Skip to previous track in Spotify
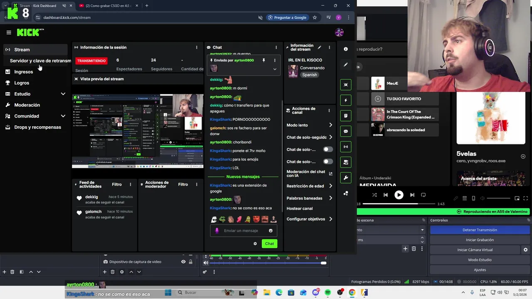This screenshot has width=532, height=299. pos(386,195)
